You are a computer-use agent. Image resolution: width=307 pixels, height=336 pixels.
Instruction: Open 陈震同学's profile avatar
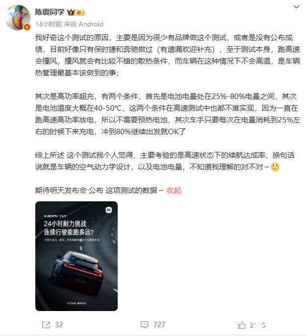point(18,18)
